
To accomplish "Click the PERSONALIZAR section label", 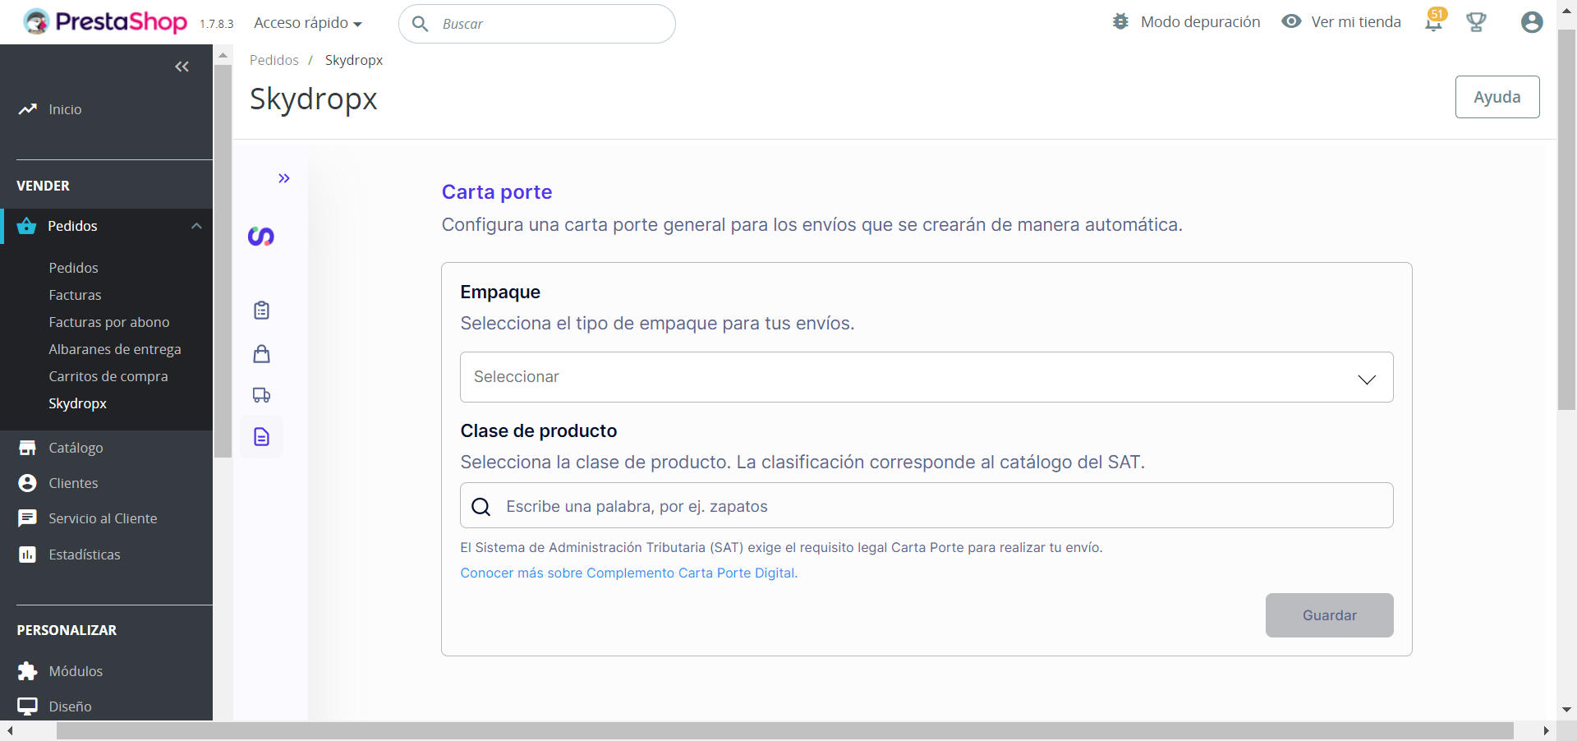I will (x=67, y=630).
